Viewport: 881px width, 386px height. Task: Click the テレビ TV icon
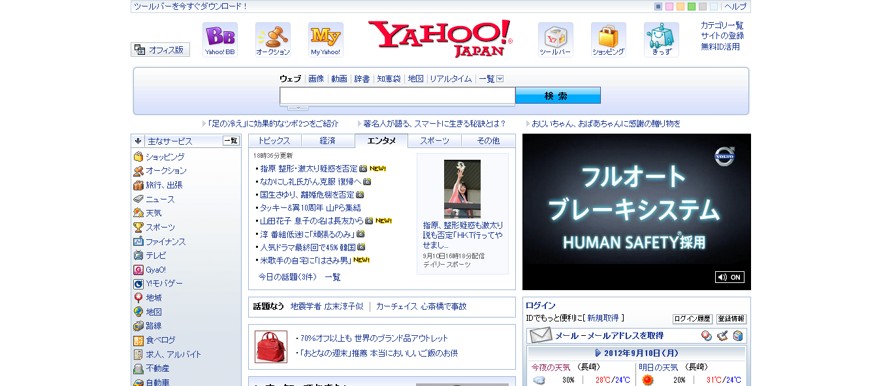click(138, 256)
